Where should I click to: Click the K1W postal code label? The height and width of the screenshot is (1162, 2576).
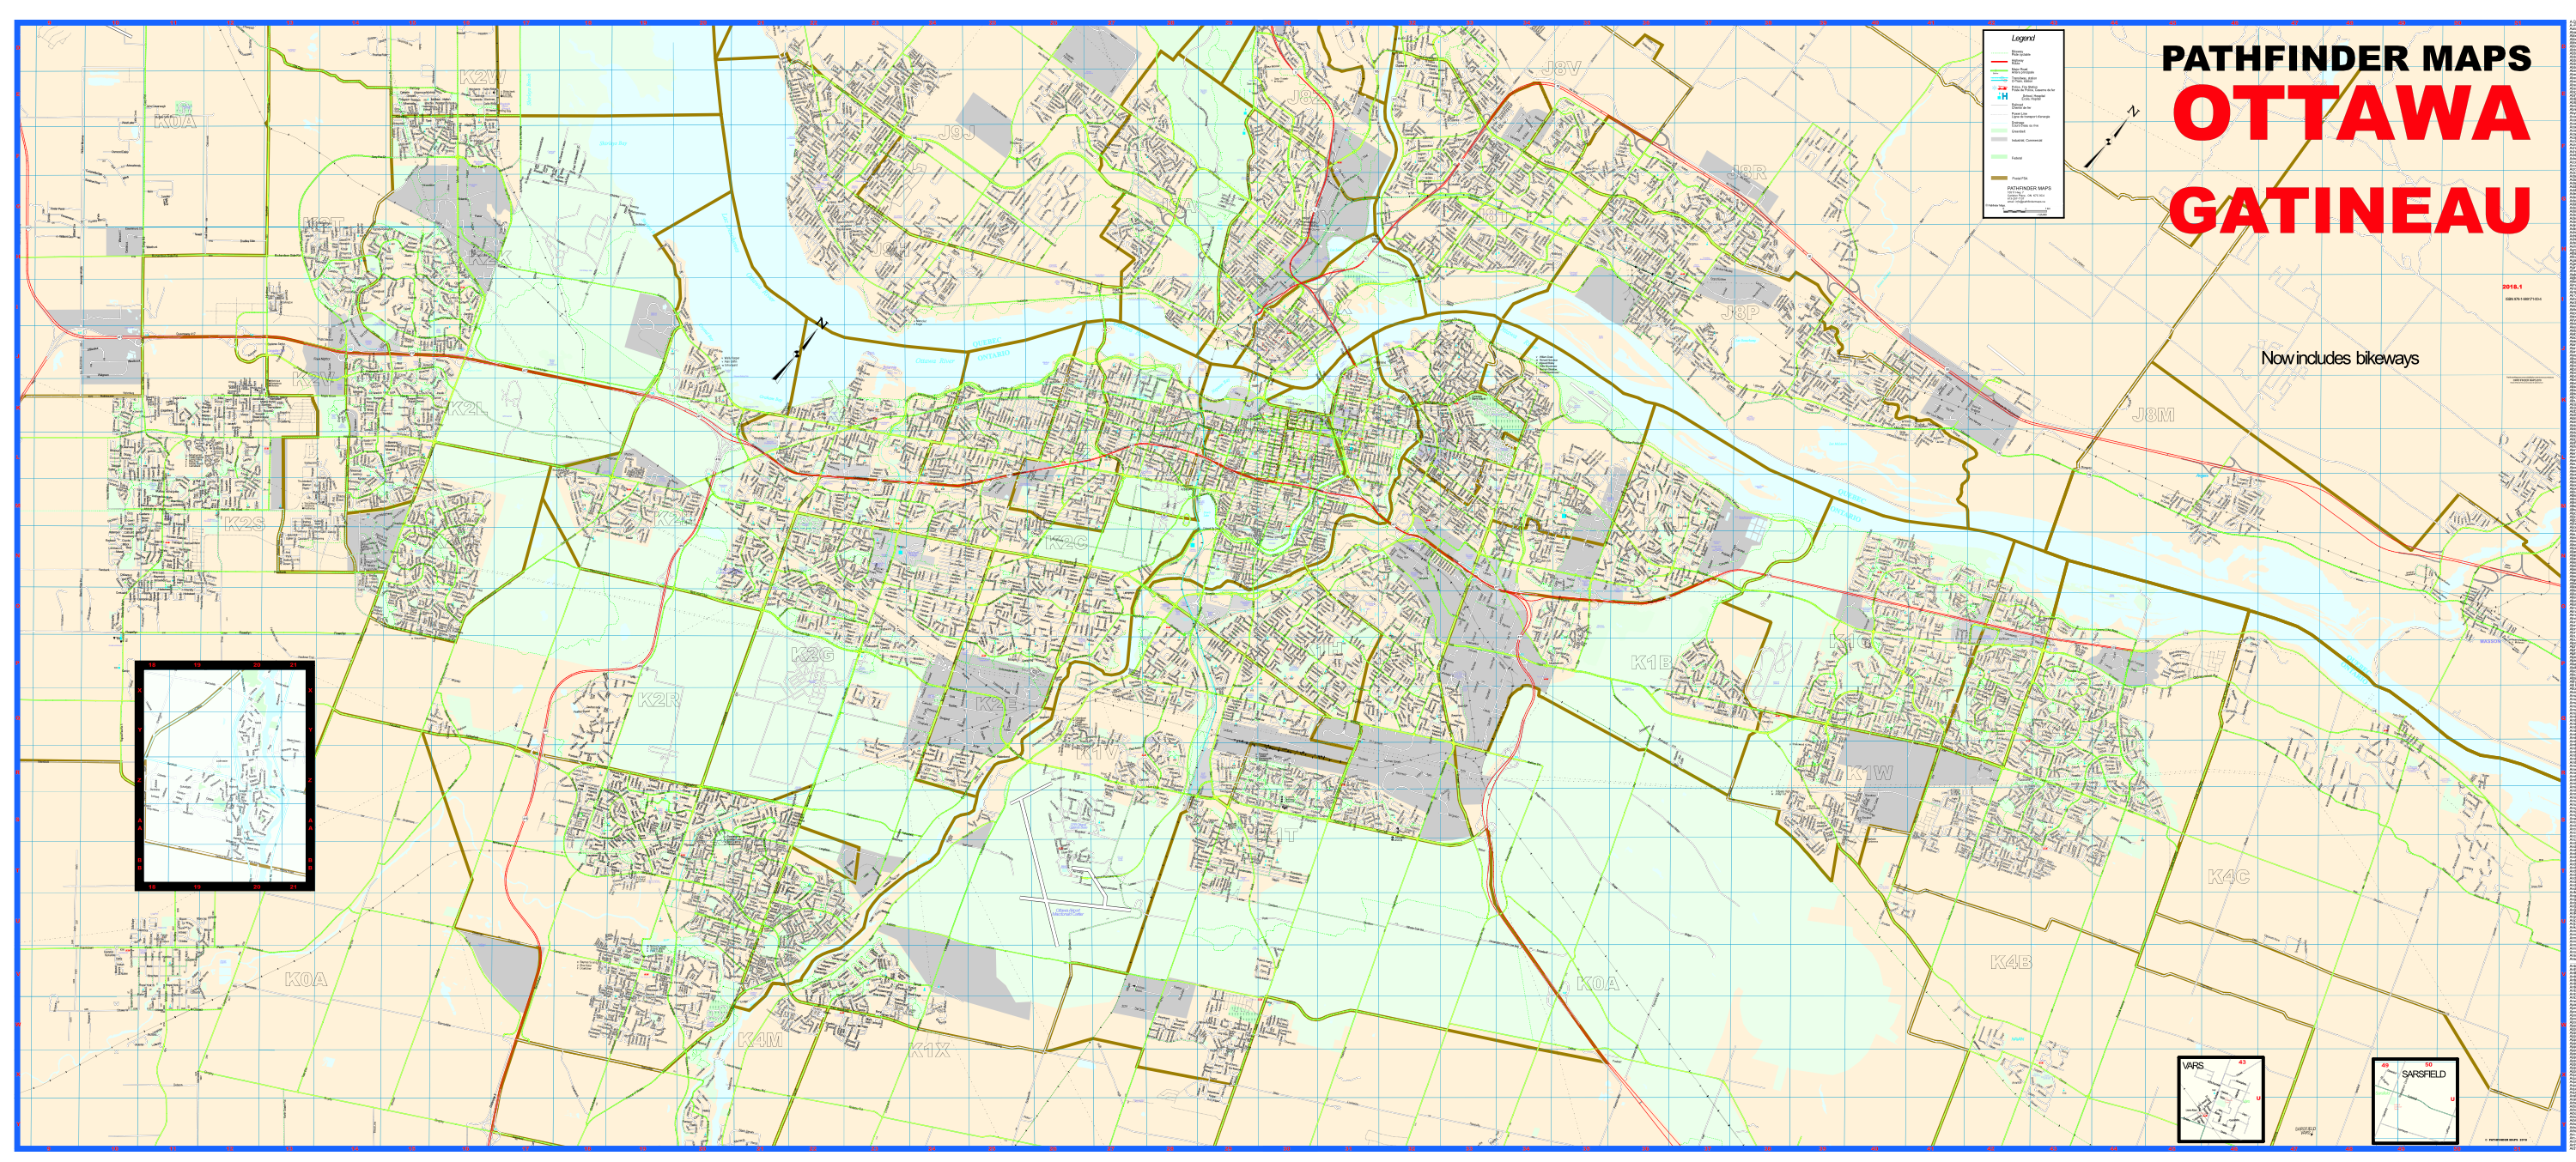pyautogui.click(x=1869, y=772)
